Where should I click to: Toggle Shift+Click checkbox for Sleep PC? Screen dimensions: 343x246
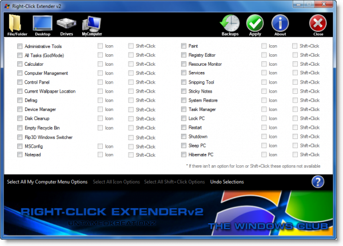coord(295,145)
